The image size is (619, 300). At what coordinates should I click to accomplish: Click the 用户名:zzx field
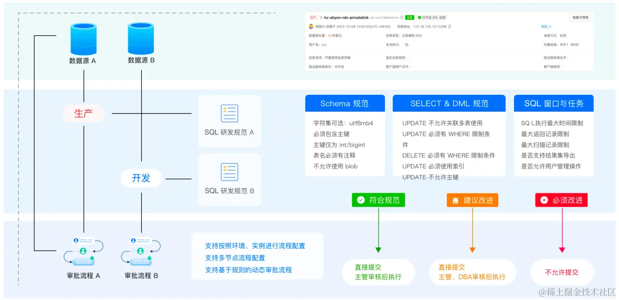point(318,45)
